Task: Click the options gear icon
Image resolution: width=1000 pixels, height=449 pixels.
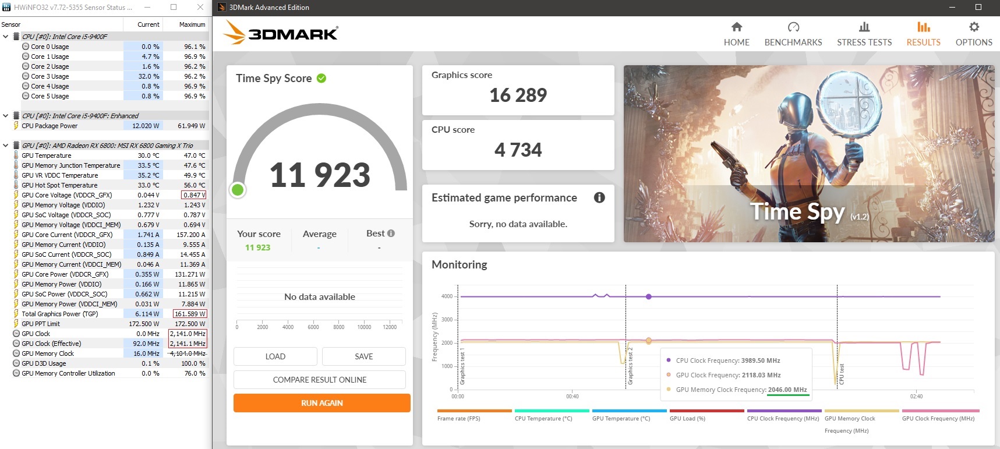Action: (x=974, y=27)
